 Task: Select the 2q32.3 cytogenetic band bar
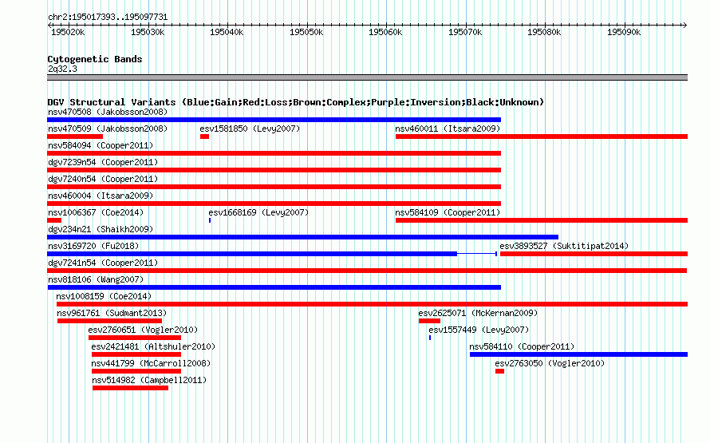pyautogui.click(x=367, y=78)
